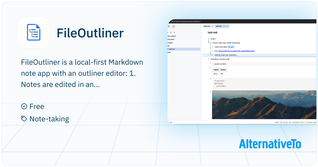Screen dimensions: 318x167
Task: Click the '# code block' comment line
Action: tap(219, 81)
